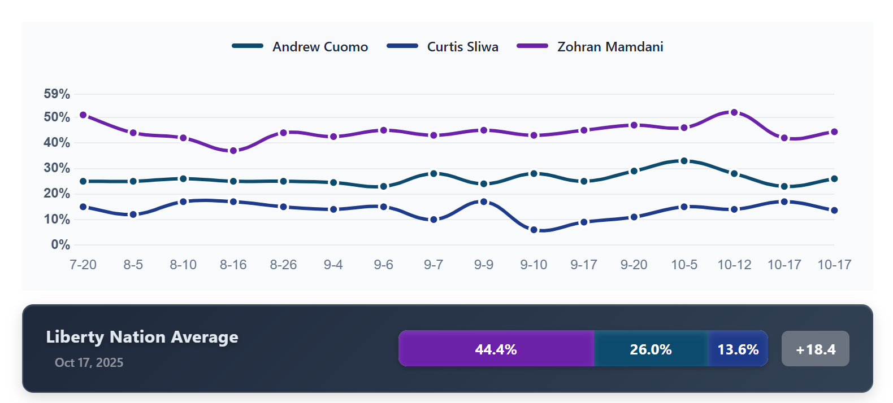
Task: Click the Liberty Nation Average heading
Action: pyautogui.click(x=142, y=337)
